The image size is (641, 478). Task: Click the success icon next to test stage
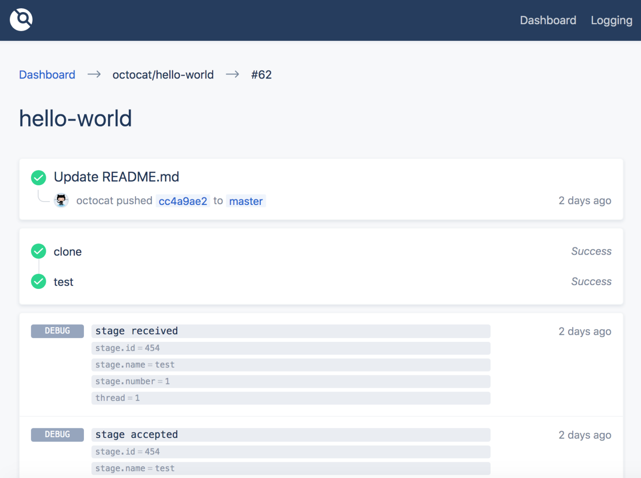point(38,281)
